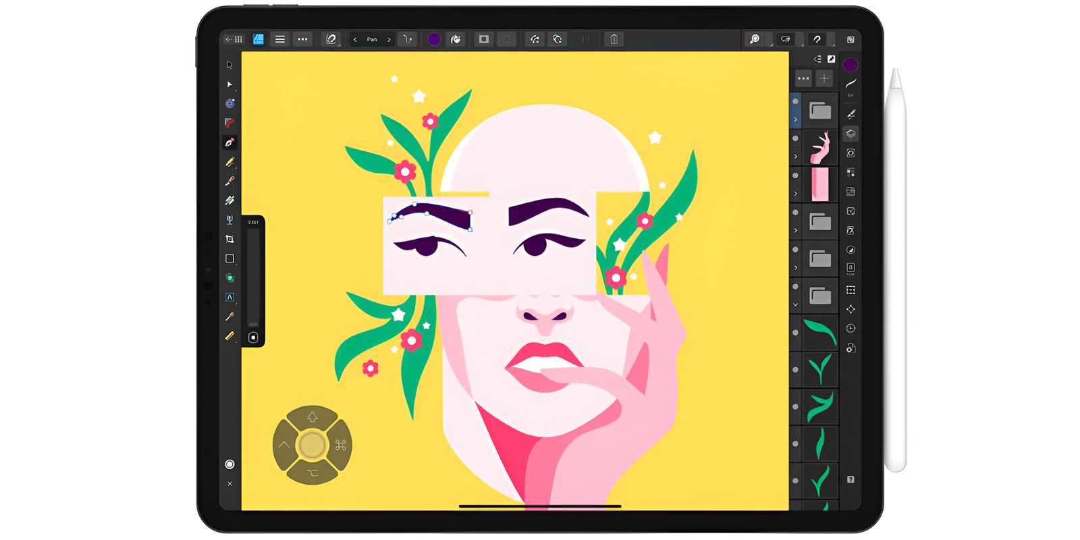Click the layer options ellipsis button
1080x540 pixels.
click(x=803, y=78)
